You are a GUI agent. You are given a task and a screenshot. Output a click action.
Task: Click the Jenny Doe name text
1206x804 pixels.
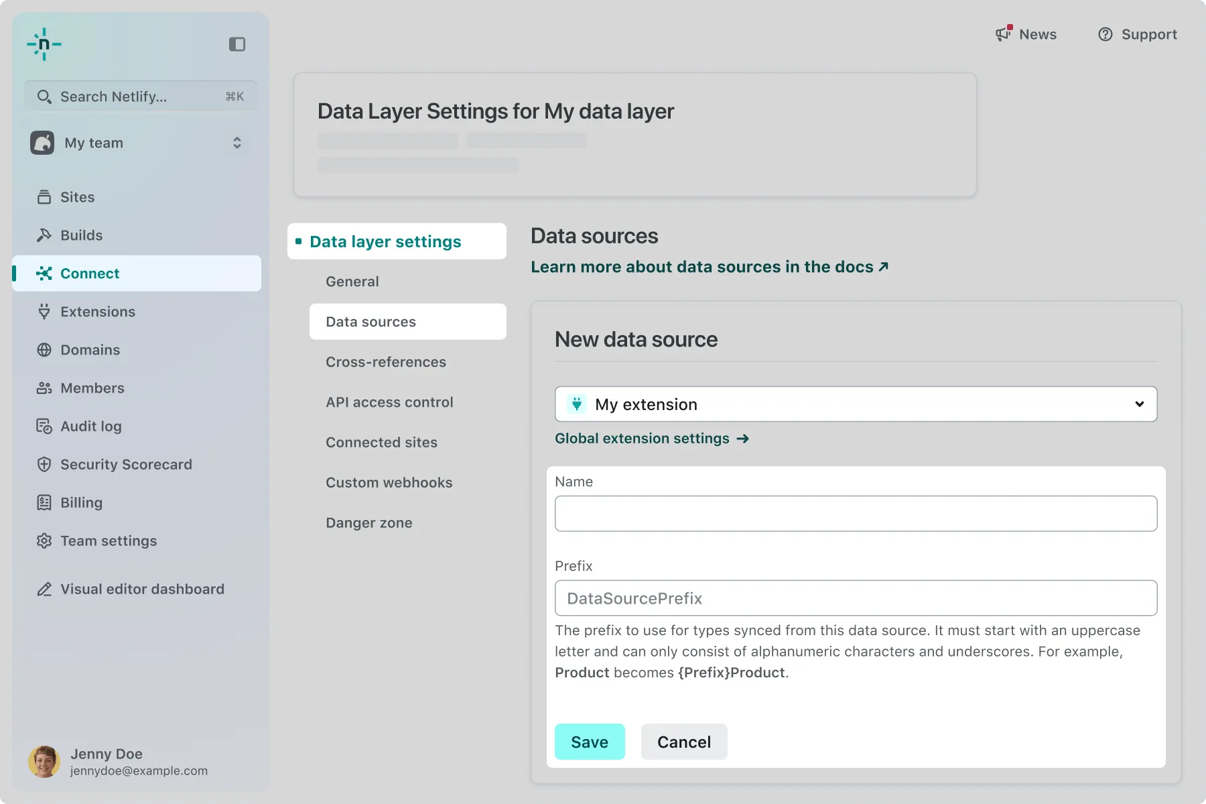click(x=107, y=754)
